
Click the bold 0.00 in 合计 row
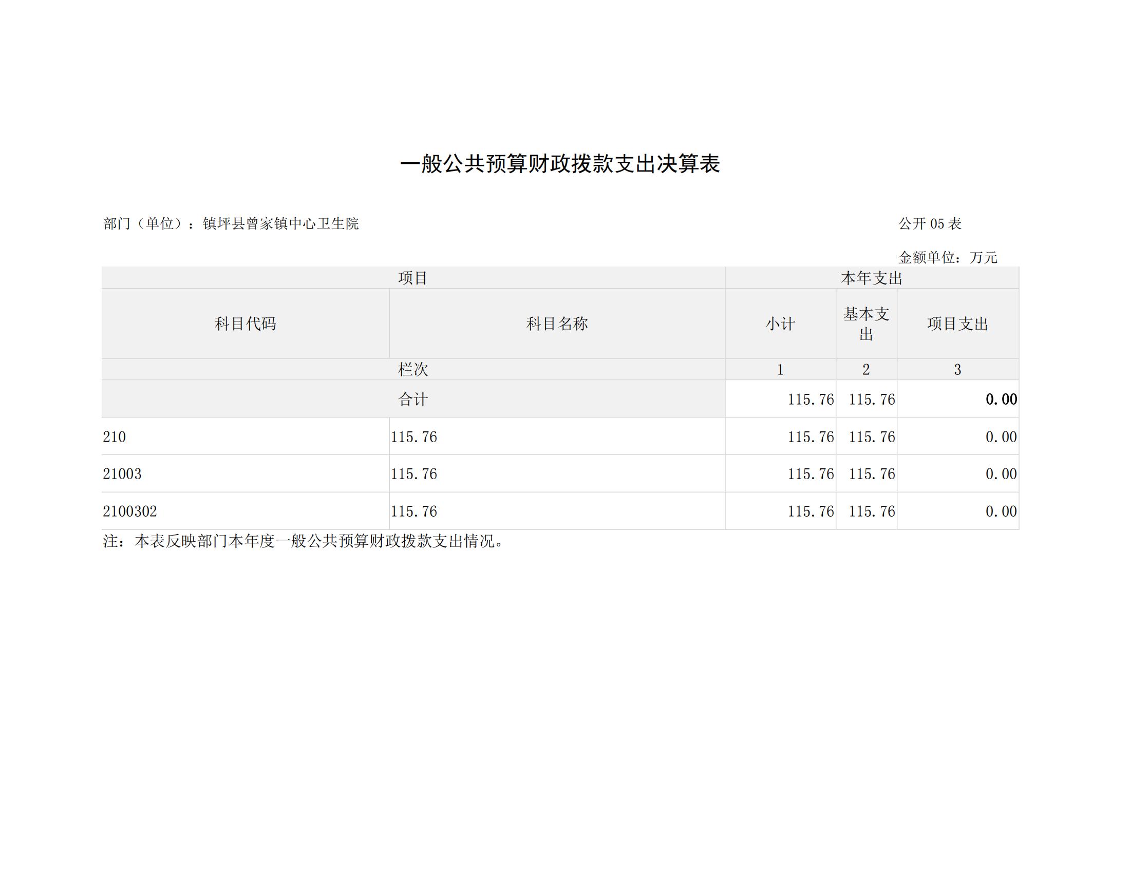point(1001,399)
